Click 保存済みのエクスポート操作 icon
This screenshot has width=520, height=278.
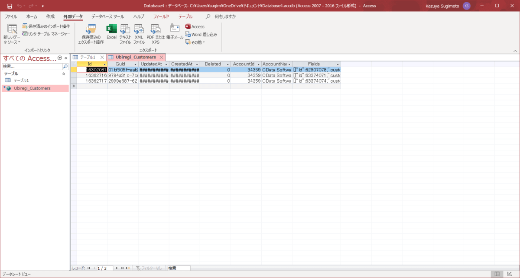tap(91, 34)
